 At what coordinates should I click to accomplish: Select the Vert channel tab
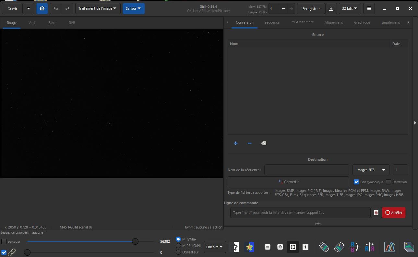pyautogui.click(x=32, y=23)
